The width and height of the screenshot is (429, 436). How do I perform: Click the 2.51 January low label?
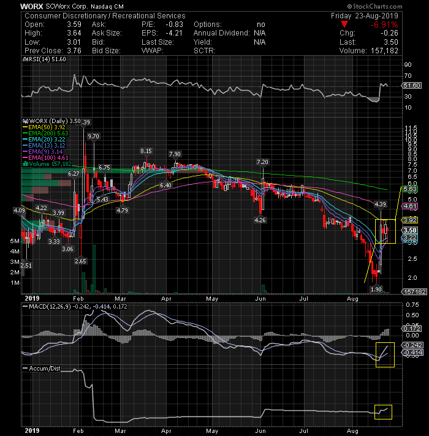coord(26,266)
